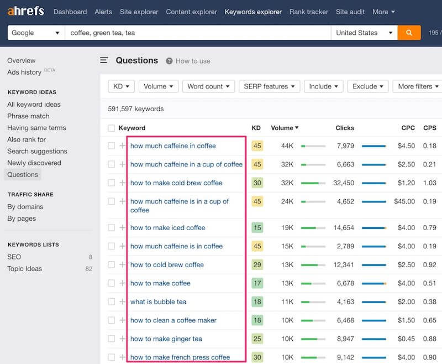The height and width of the screenshot is (364, 442).
Task: Open Site explorer in top navigation
Action: [139, 12]
